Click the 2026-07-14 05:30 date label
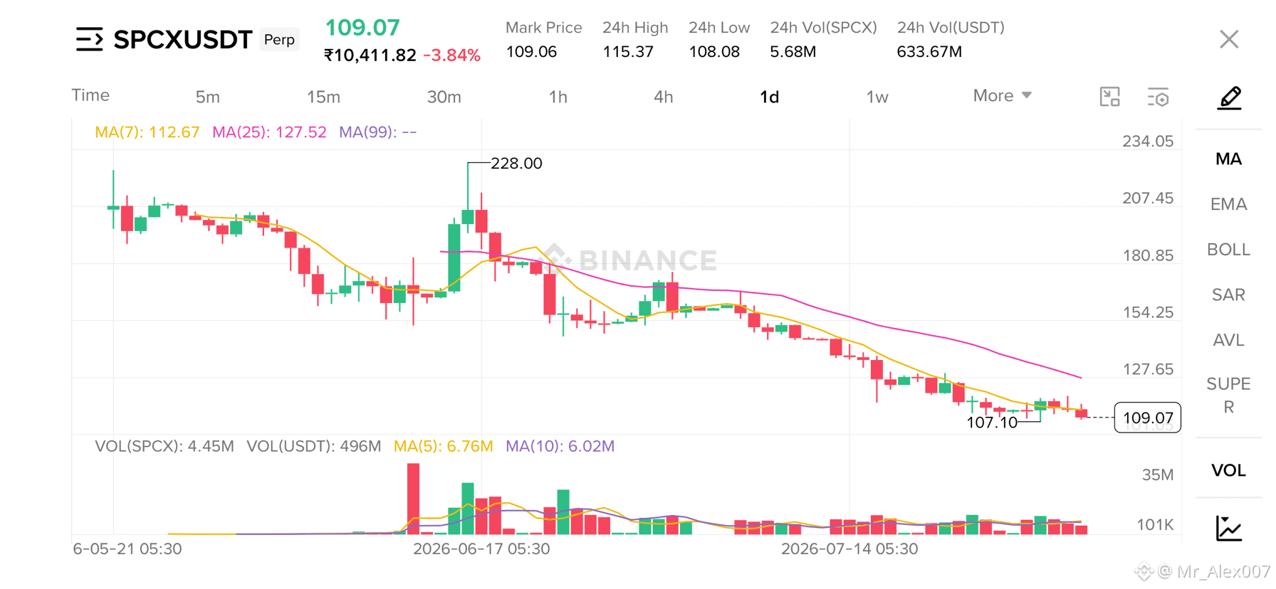This screenshot has height=589, width=1276. click(849, 549)
